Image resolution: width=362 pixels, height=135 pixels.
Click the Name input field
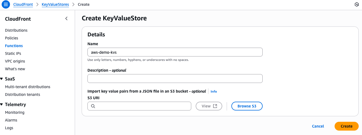175,52
